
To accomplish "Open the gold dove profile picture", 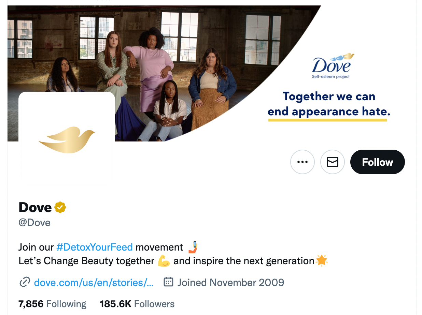I will pyautogui.click(x=67, y=140).
